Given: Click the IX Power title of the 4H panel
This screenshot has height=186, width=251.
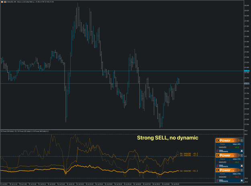Looking at the screenshot, I should [223, 141].
